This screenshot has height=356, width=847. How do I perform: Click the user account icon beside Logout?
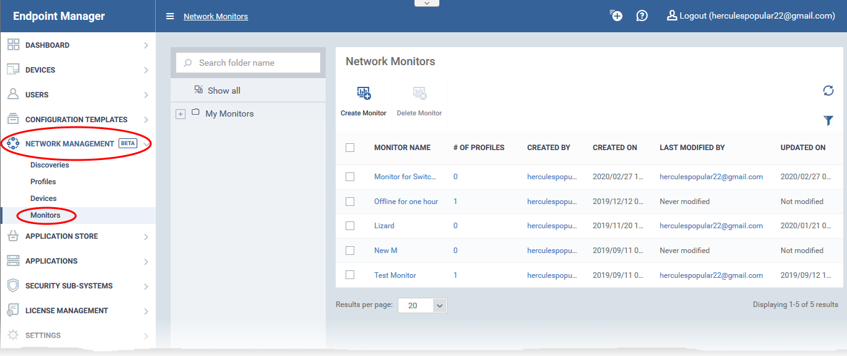(671, 16)
